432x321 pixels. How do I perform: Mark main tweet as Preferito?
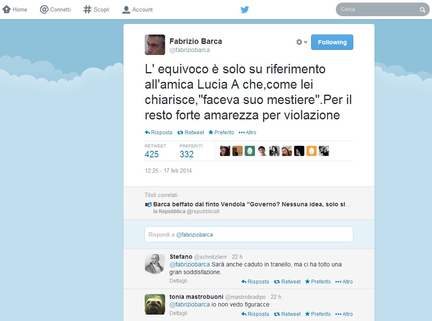[221, 133]
